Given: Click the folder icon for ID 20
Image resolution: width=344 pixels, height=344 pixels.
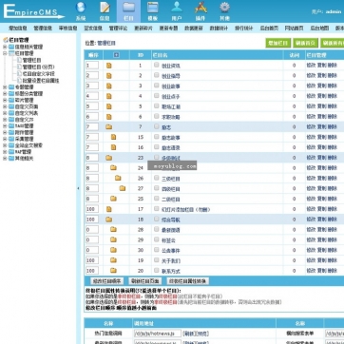Looking at the screenshot, I should pyautogui.click(x=113, y=271).
